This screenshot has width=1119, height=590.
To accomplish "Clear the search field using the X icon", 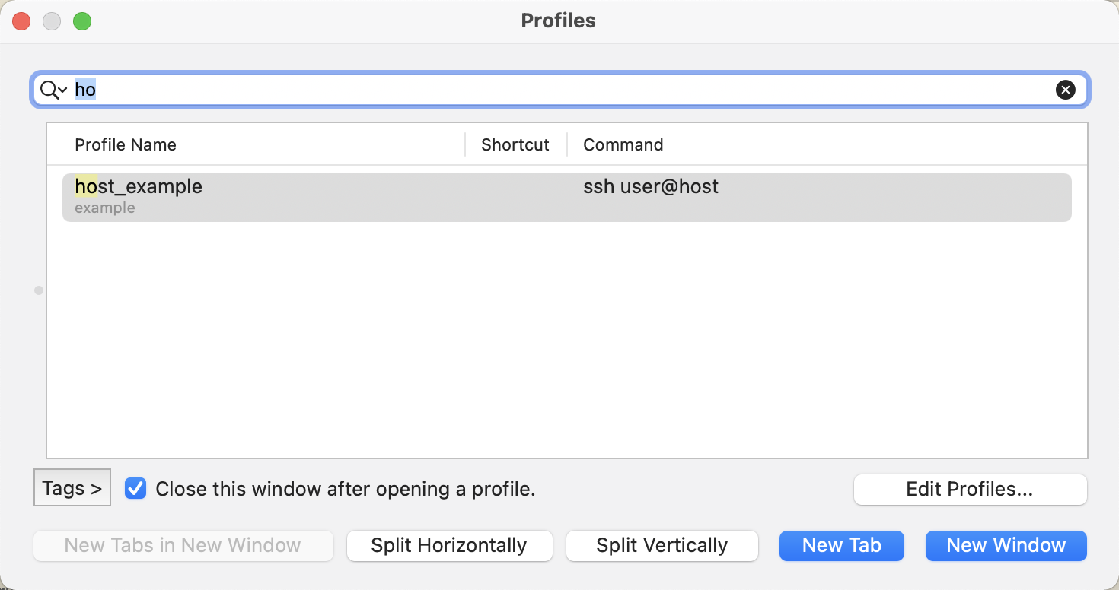I will pos(1065,90).
